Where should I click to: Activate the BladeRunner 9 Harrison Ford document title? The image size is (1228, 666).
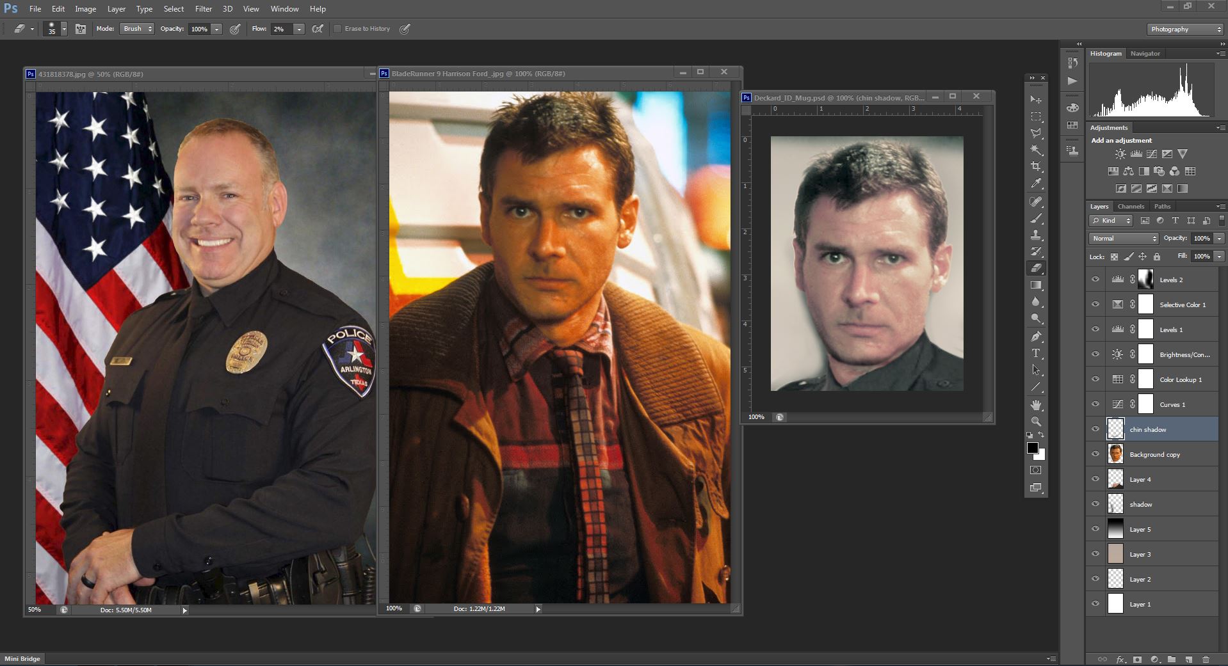click(478, 74)
